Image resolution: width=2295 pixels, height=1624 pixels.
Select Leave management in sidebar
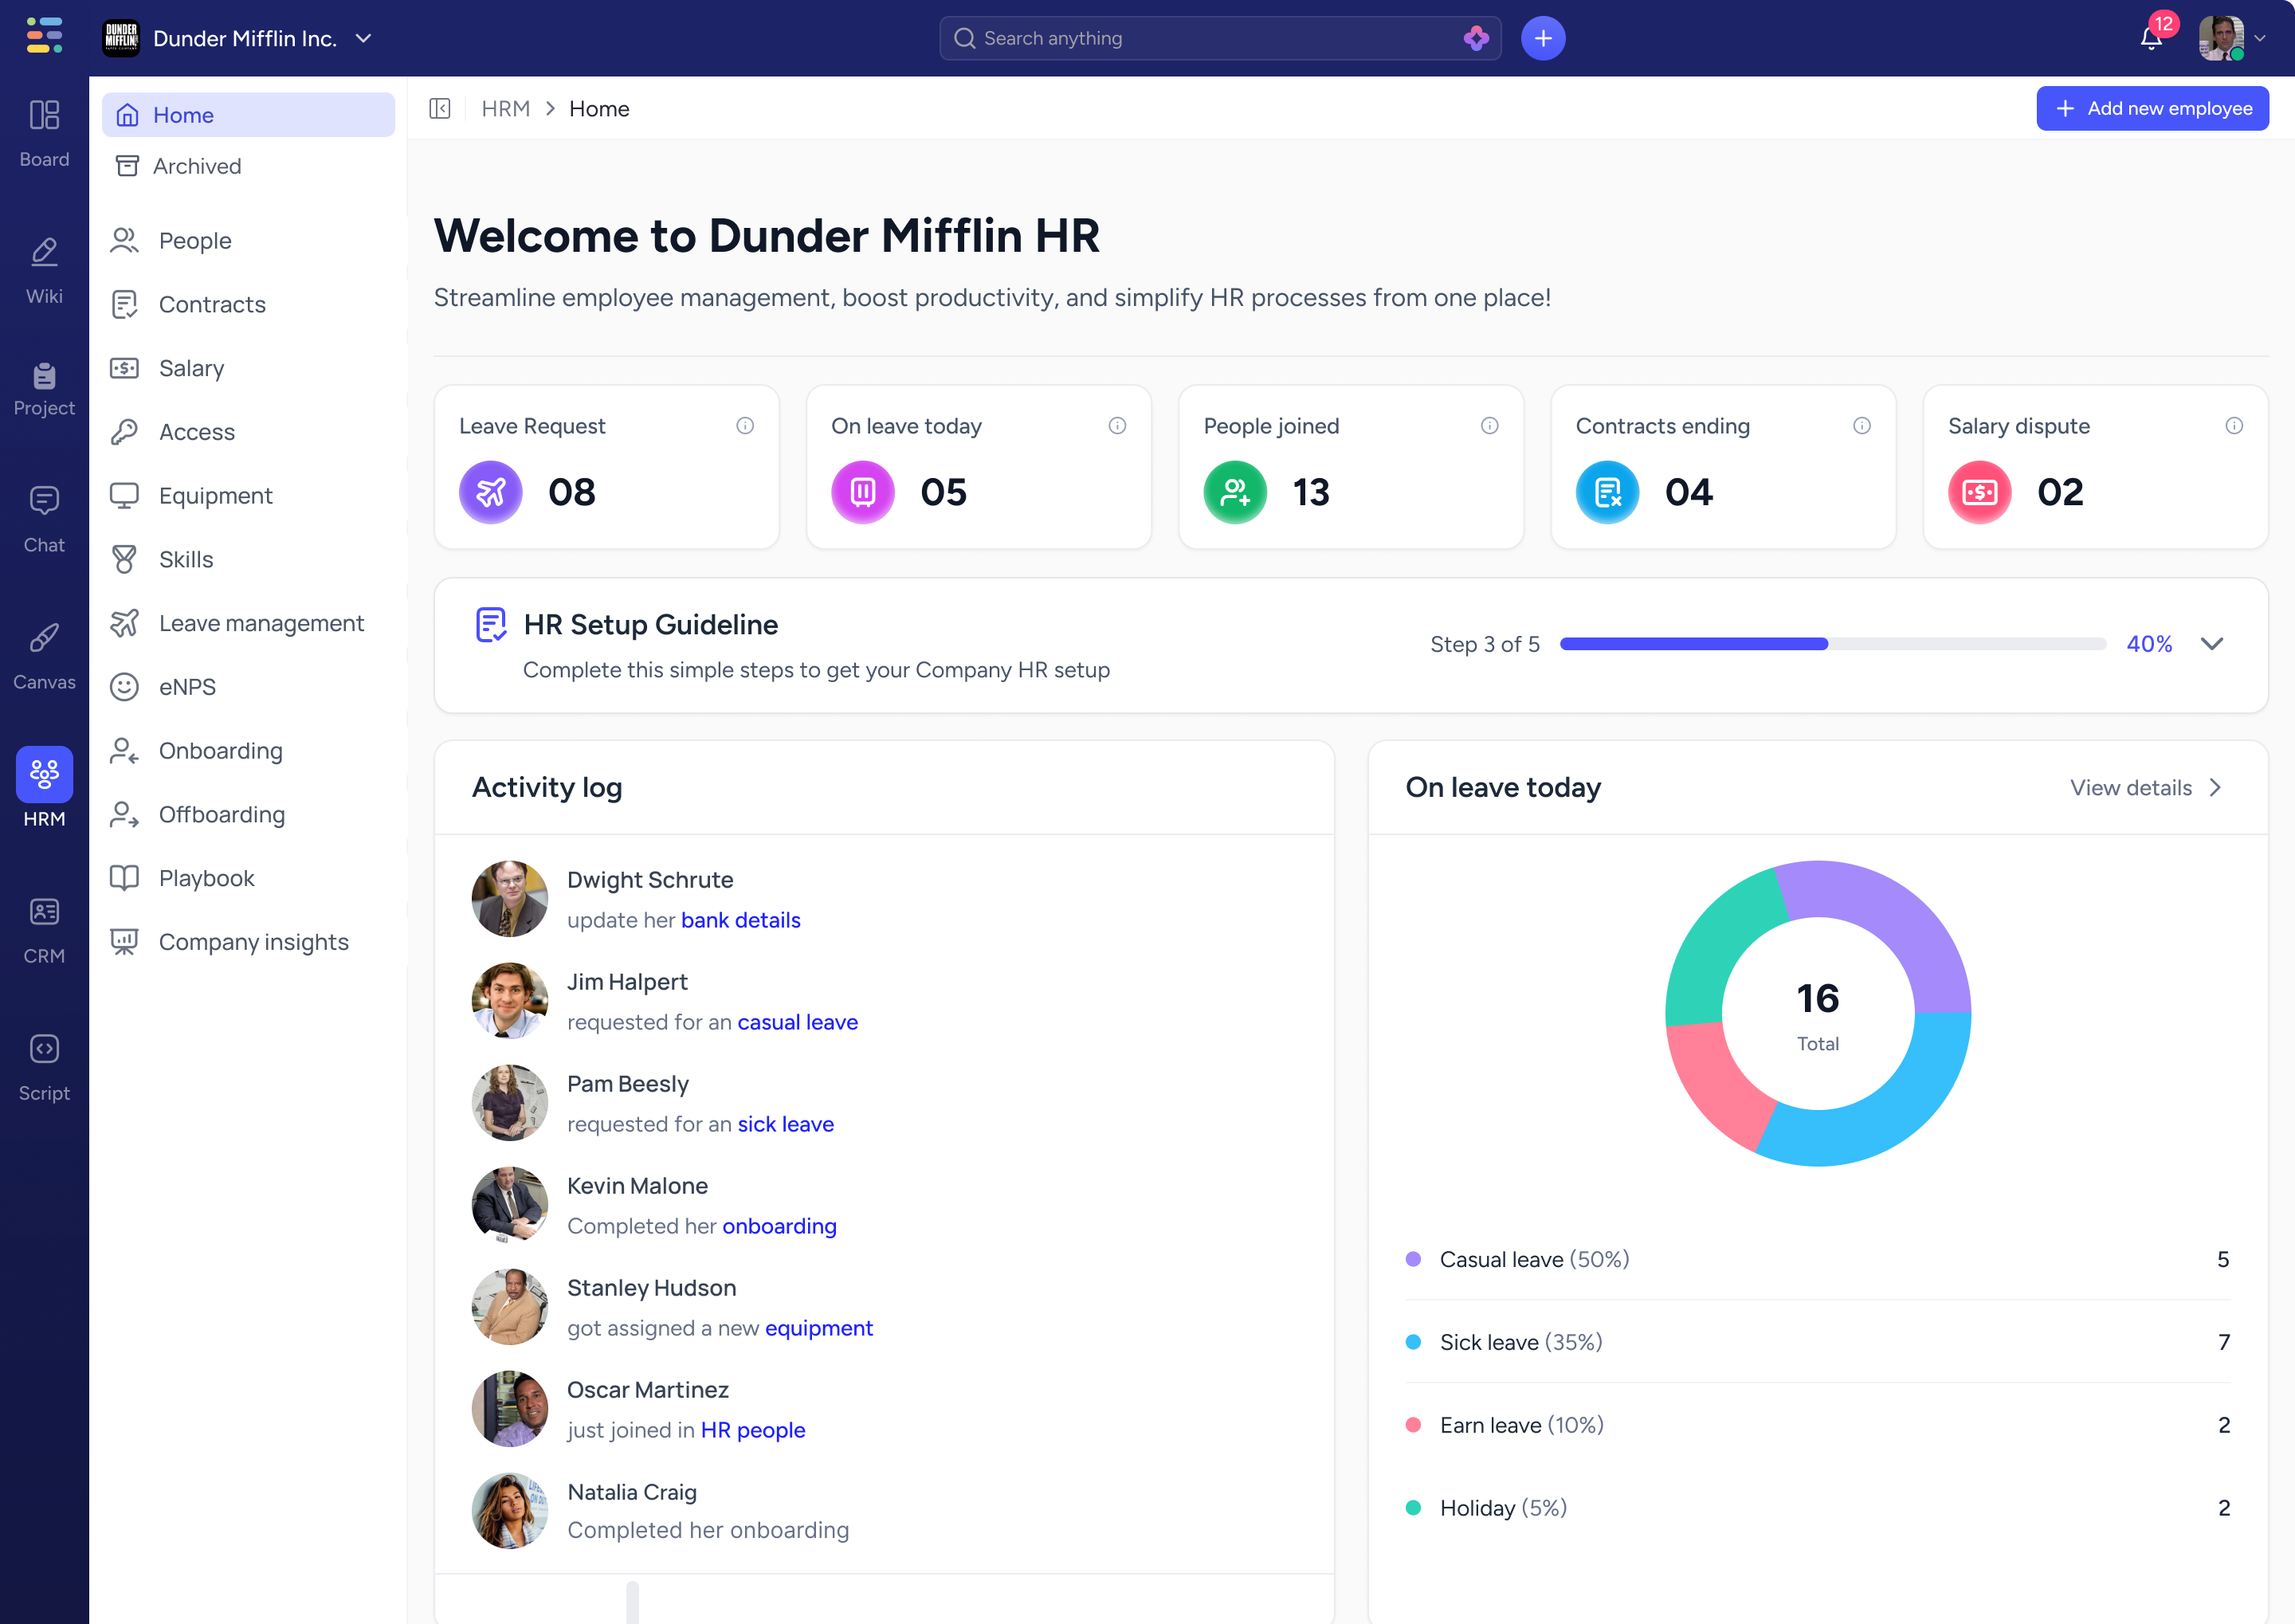click(x=260, y=623)
